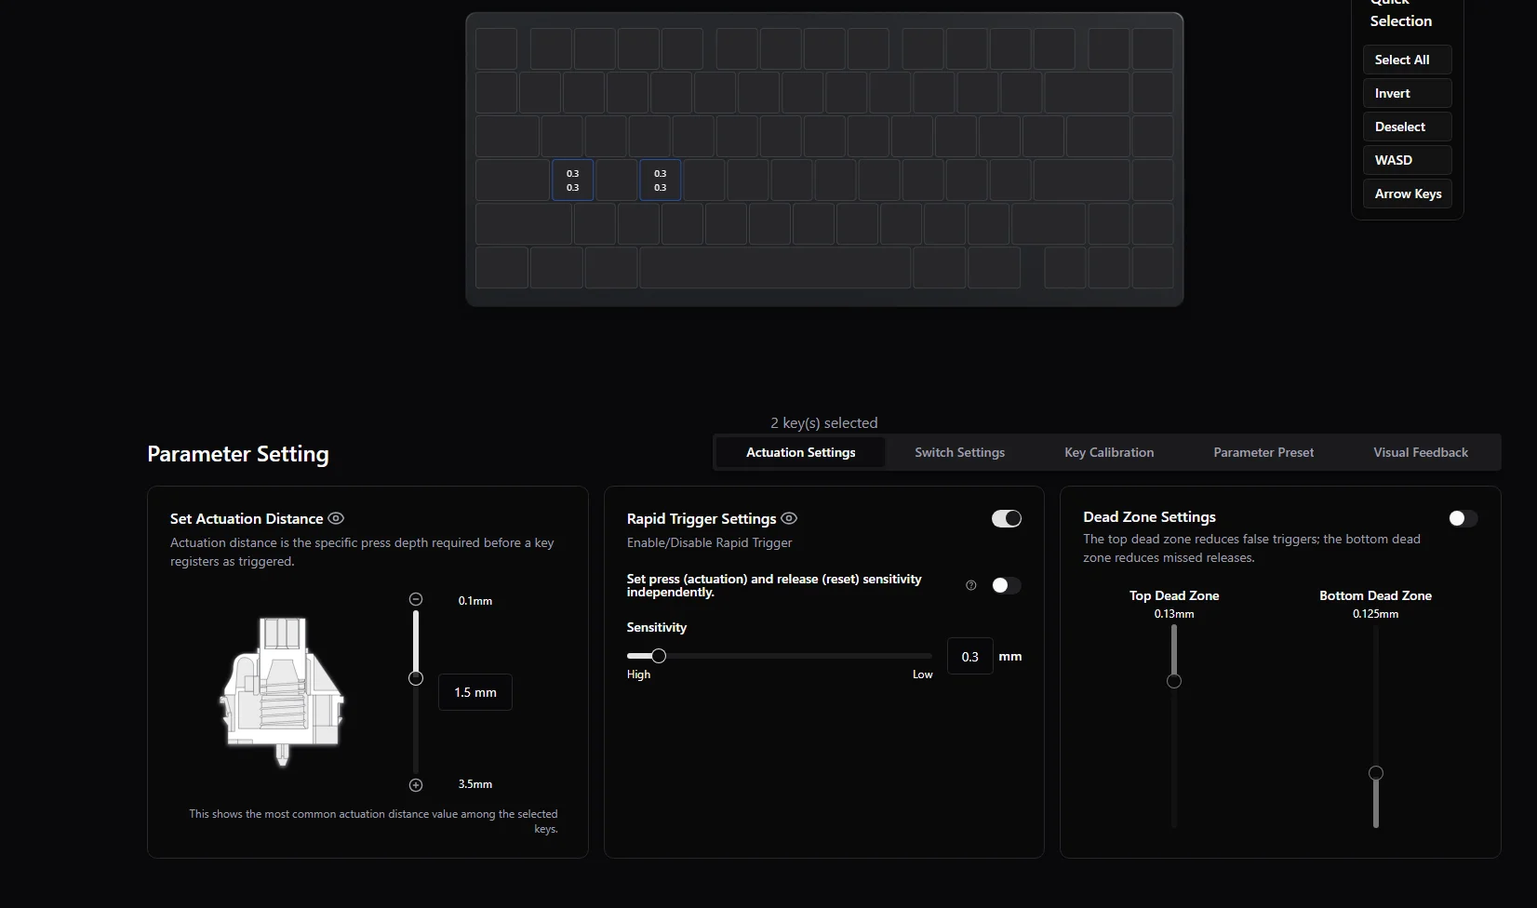
Task: Click the eye icon beside Set Actuation Distance
Action: (336, 518)
